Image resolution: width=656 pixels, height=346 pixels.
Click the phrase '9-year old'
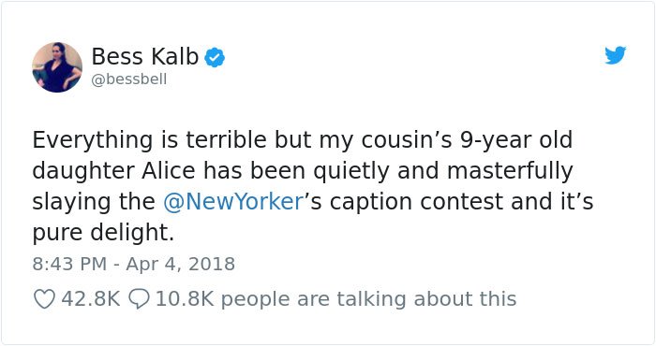coord(516,140)
